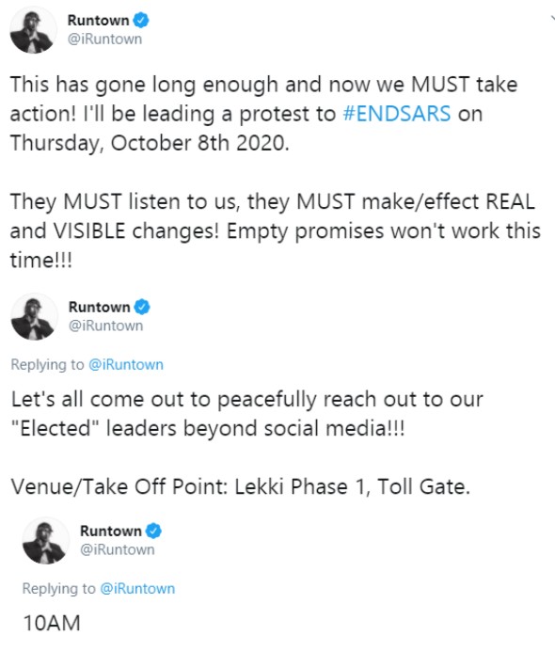Open the @iRuntown handle under the third name
The width and height of the screenshot is (555, 651).
pyautogui.click(x=117, y=549)
